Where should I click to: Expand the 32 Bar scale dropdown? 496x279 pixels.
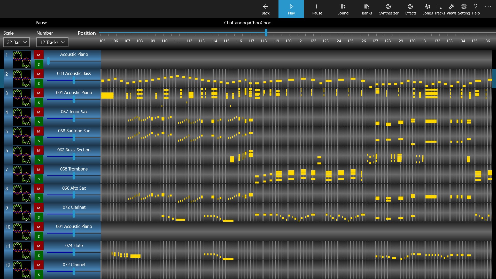click(17, 42)
